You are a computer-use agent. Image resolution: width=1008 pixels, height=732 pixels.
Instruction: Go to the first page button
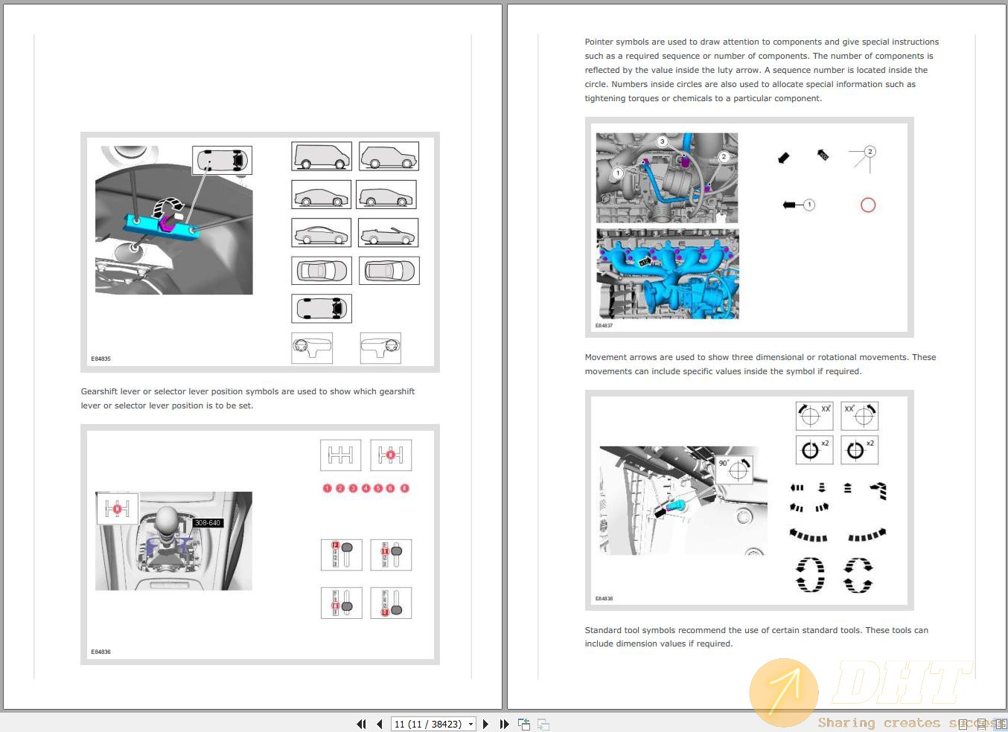(361, 724)
